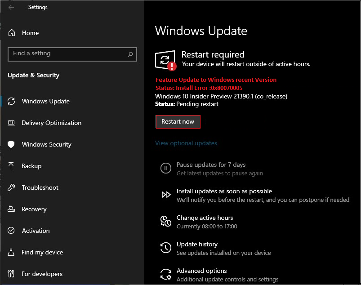Choose Install updates as soon as possible
This screenshot has height=285, width=361.
tap(224, 191)
